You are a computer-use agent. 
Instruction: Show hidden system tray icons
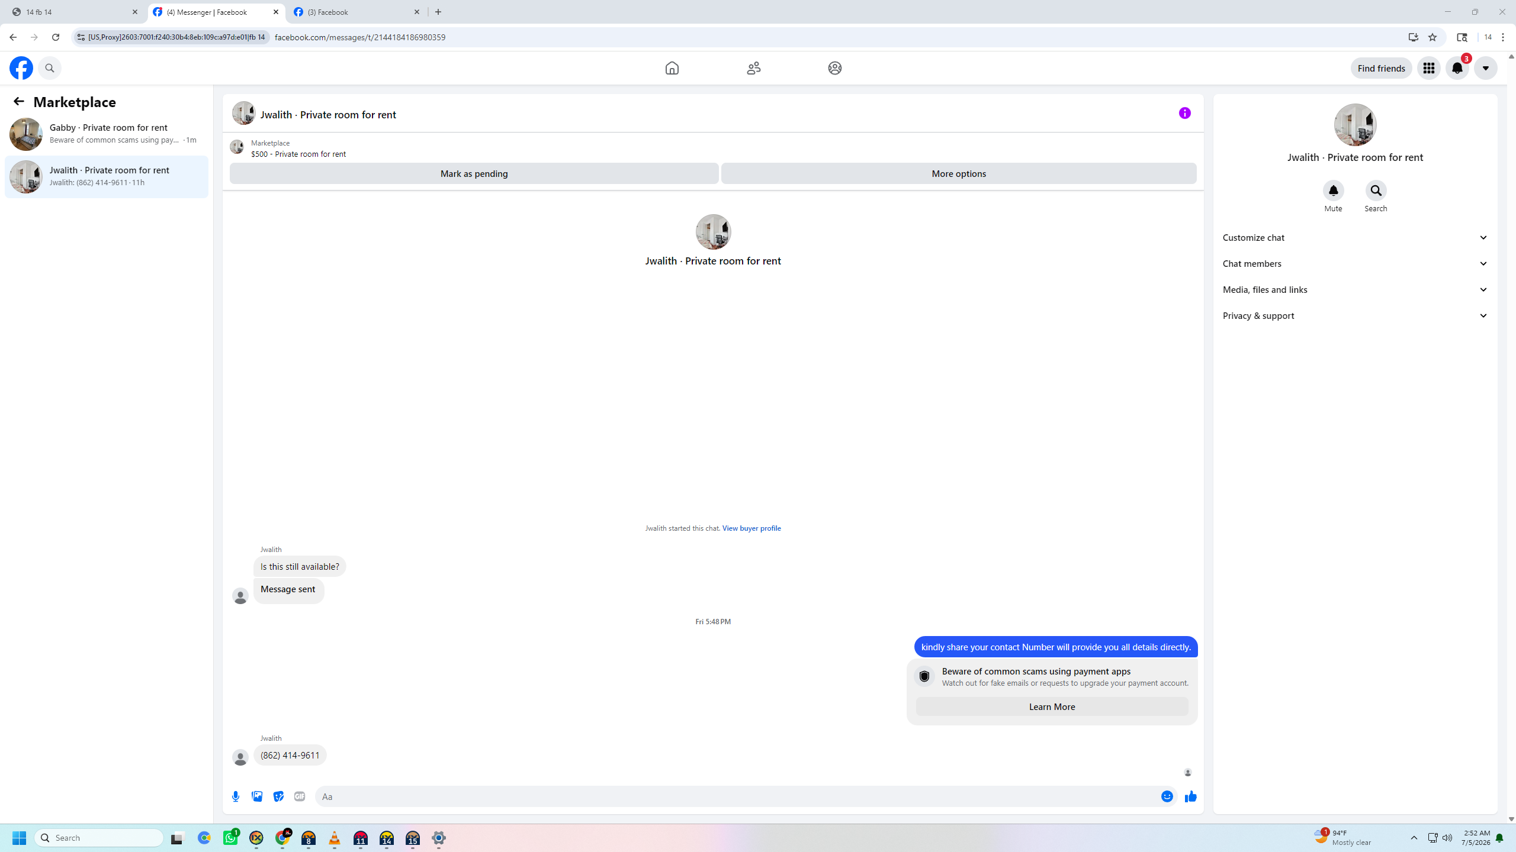(x=1414, y=838)
